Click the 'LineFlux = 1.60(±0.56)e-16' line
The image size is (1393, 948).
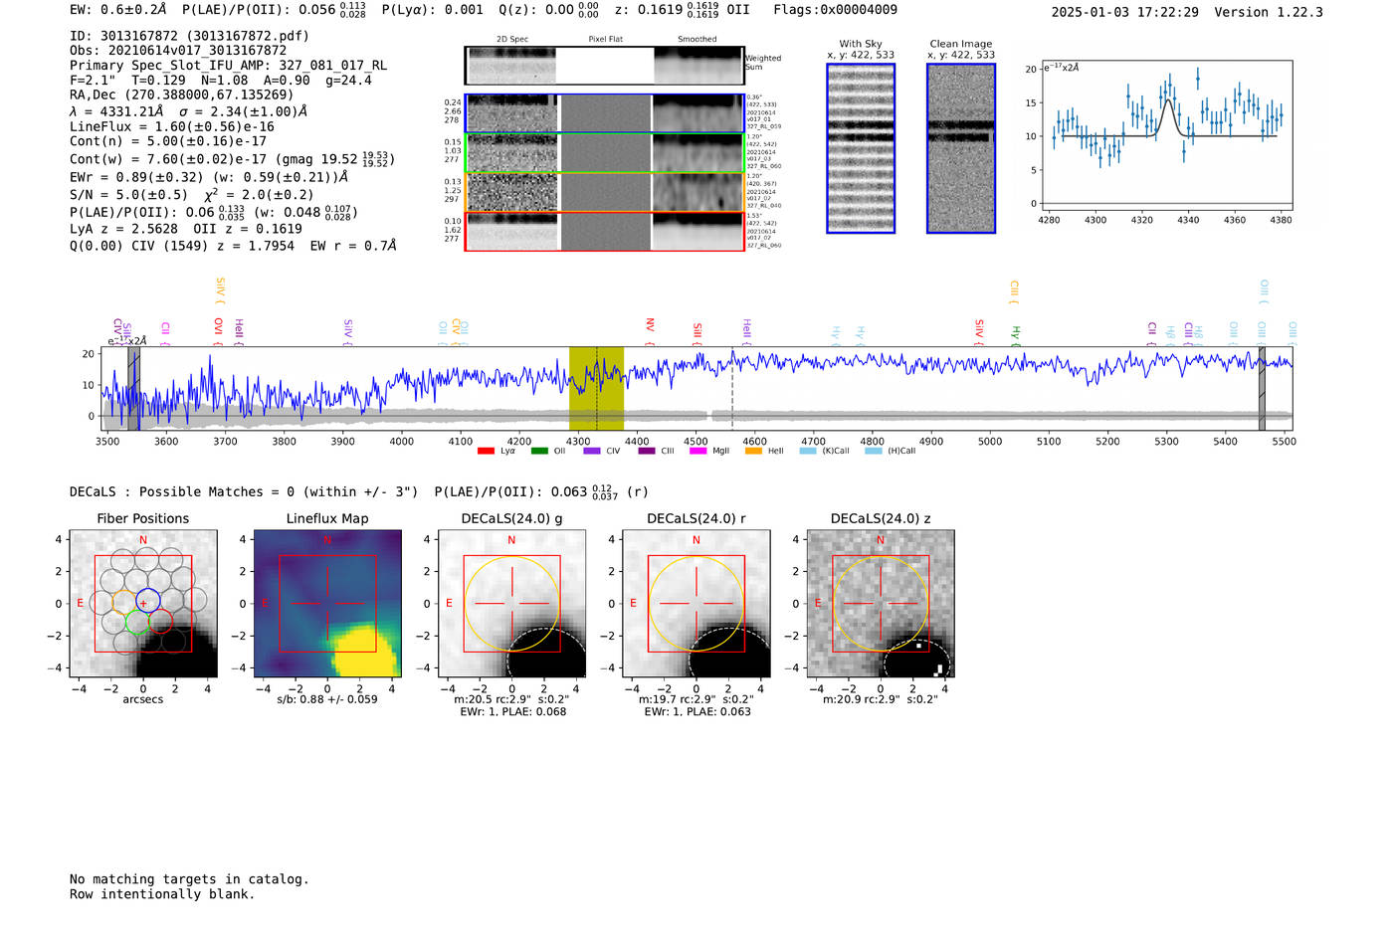pyautogui.click(x=172, y=126)
